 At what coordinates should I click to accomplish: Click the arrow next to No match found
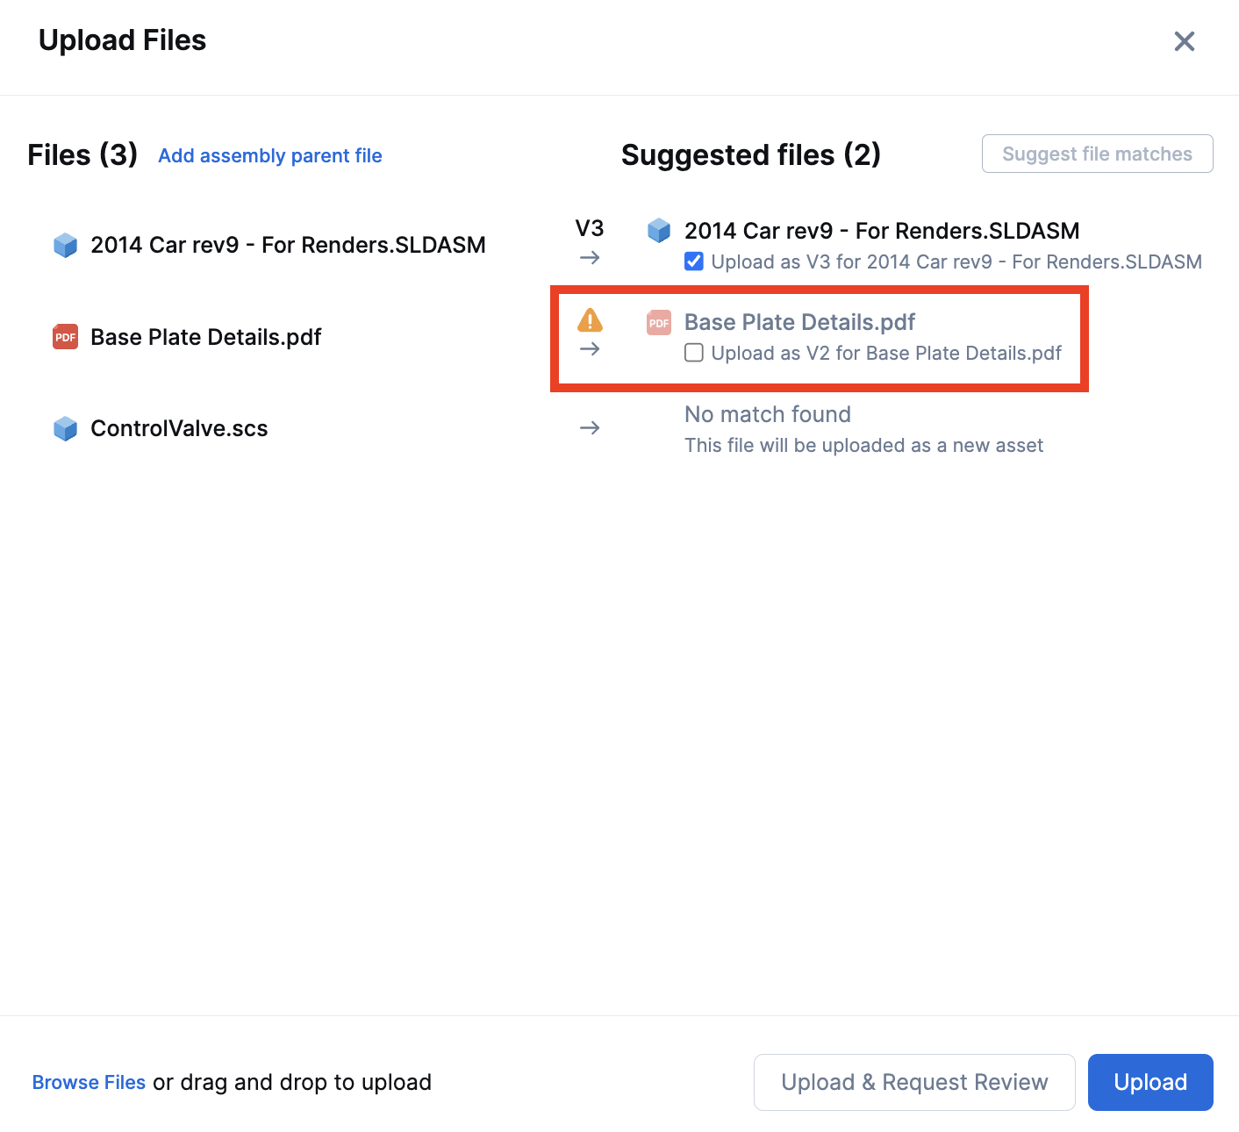click(590, 428)
